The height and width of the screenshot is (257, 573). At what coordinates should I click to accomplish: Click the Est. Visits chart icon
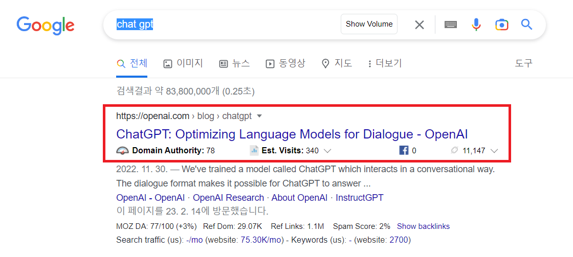pyautogui.click(x=254, y=150)
